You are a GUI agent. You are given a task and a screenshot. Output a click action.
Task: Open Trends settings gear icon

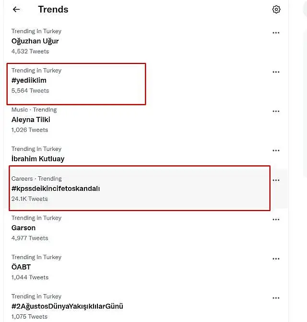(x=276, y=10)
